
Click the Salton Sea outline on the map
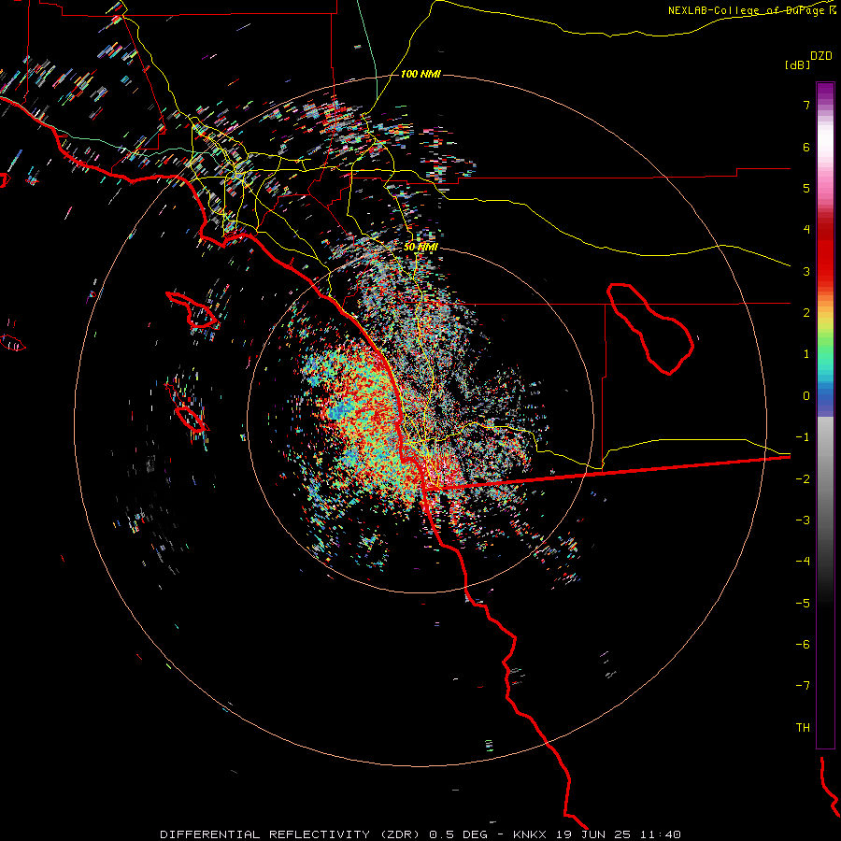650,328
